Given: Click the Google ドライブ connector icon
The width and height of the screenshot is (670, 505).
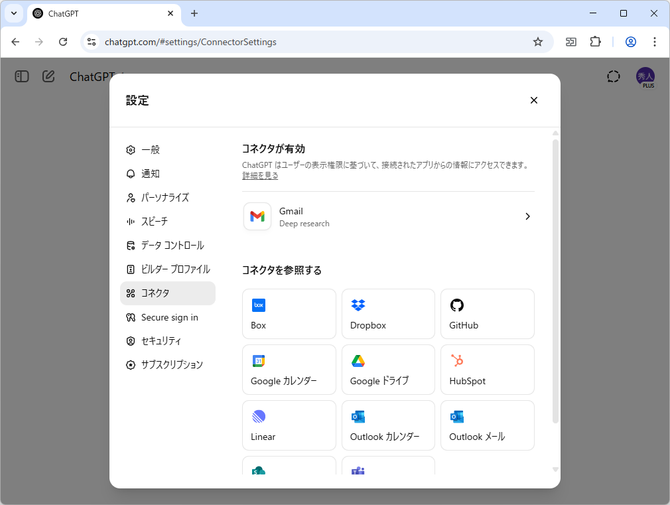Looking at the screenshot, I should tap(358, 361).
